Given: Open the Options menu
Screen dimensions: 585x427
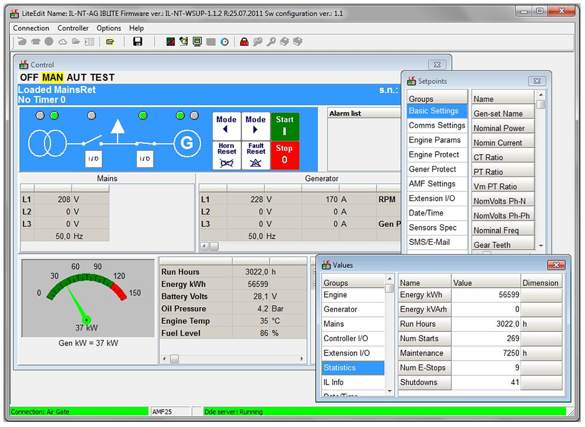Looking at the screenshot, I should click(x=109, y=28).
